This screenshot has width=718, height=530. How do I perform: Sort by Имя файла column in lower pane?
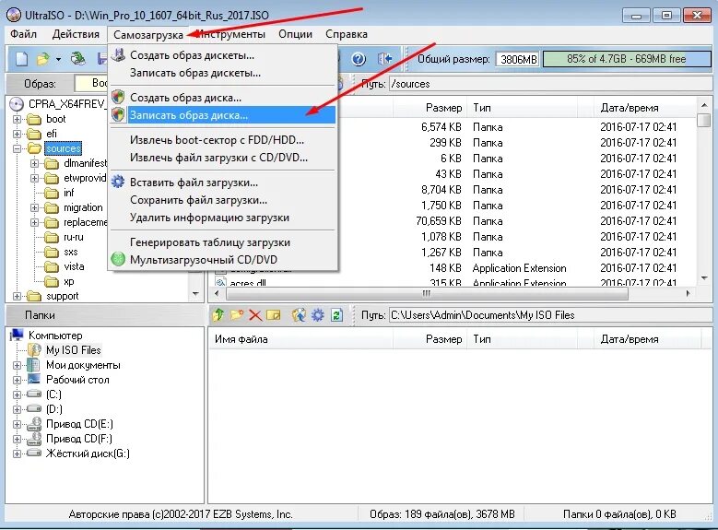coord(241,339)
